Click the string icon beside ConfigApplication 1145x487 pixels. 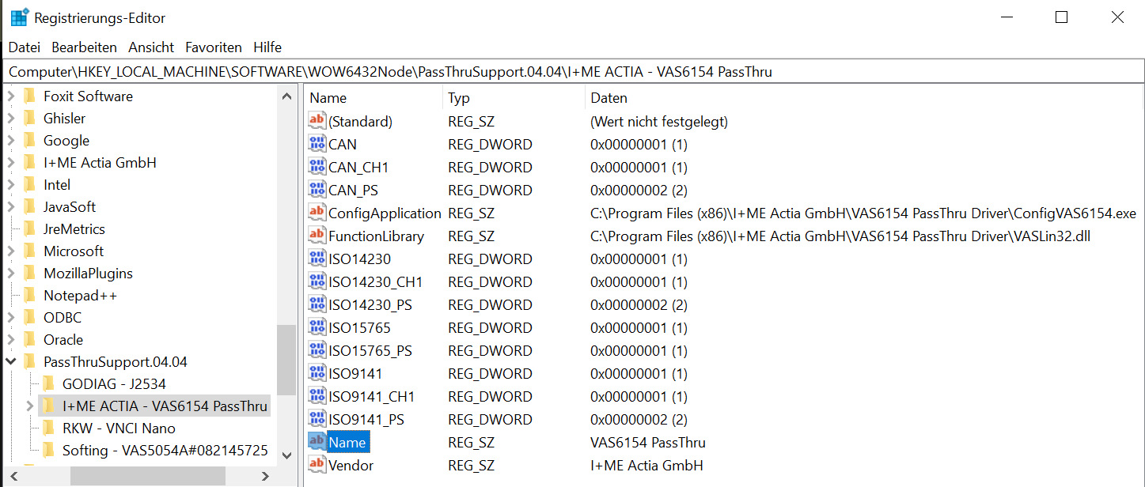(317, 213)
